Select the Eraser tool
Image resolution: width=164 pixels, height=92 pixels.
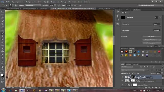pyautogui.click(x=2, y=42)
